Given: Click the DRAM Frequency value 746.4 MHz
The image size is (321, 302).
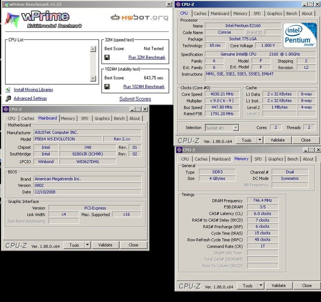Looking at the screenshot, I should tap(263, 200).
